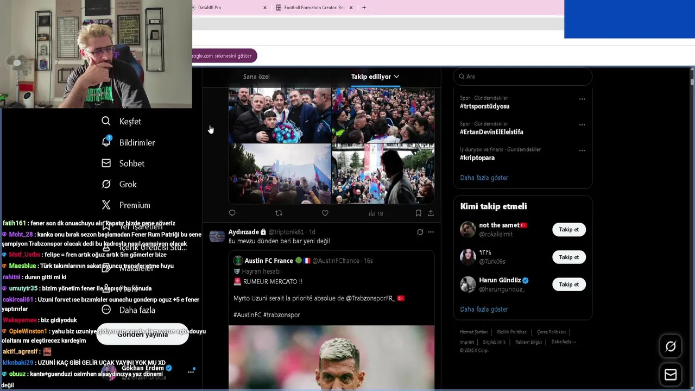
Task: Open Bildirimler bell icon
Action: (106, 142)
